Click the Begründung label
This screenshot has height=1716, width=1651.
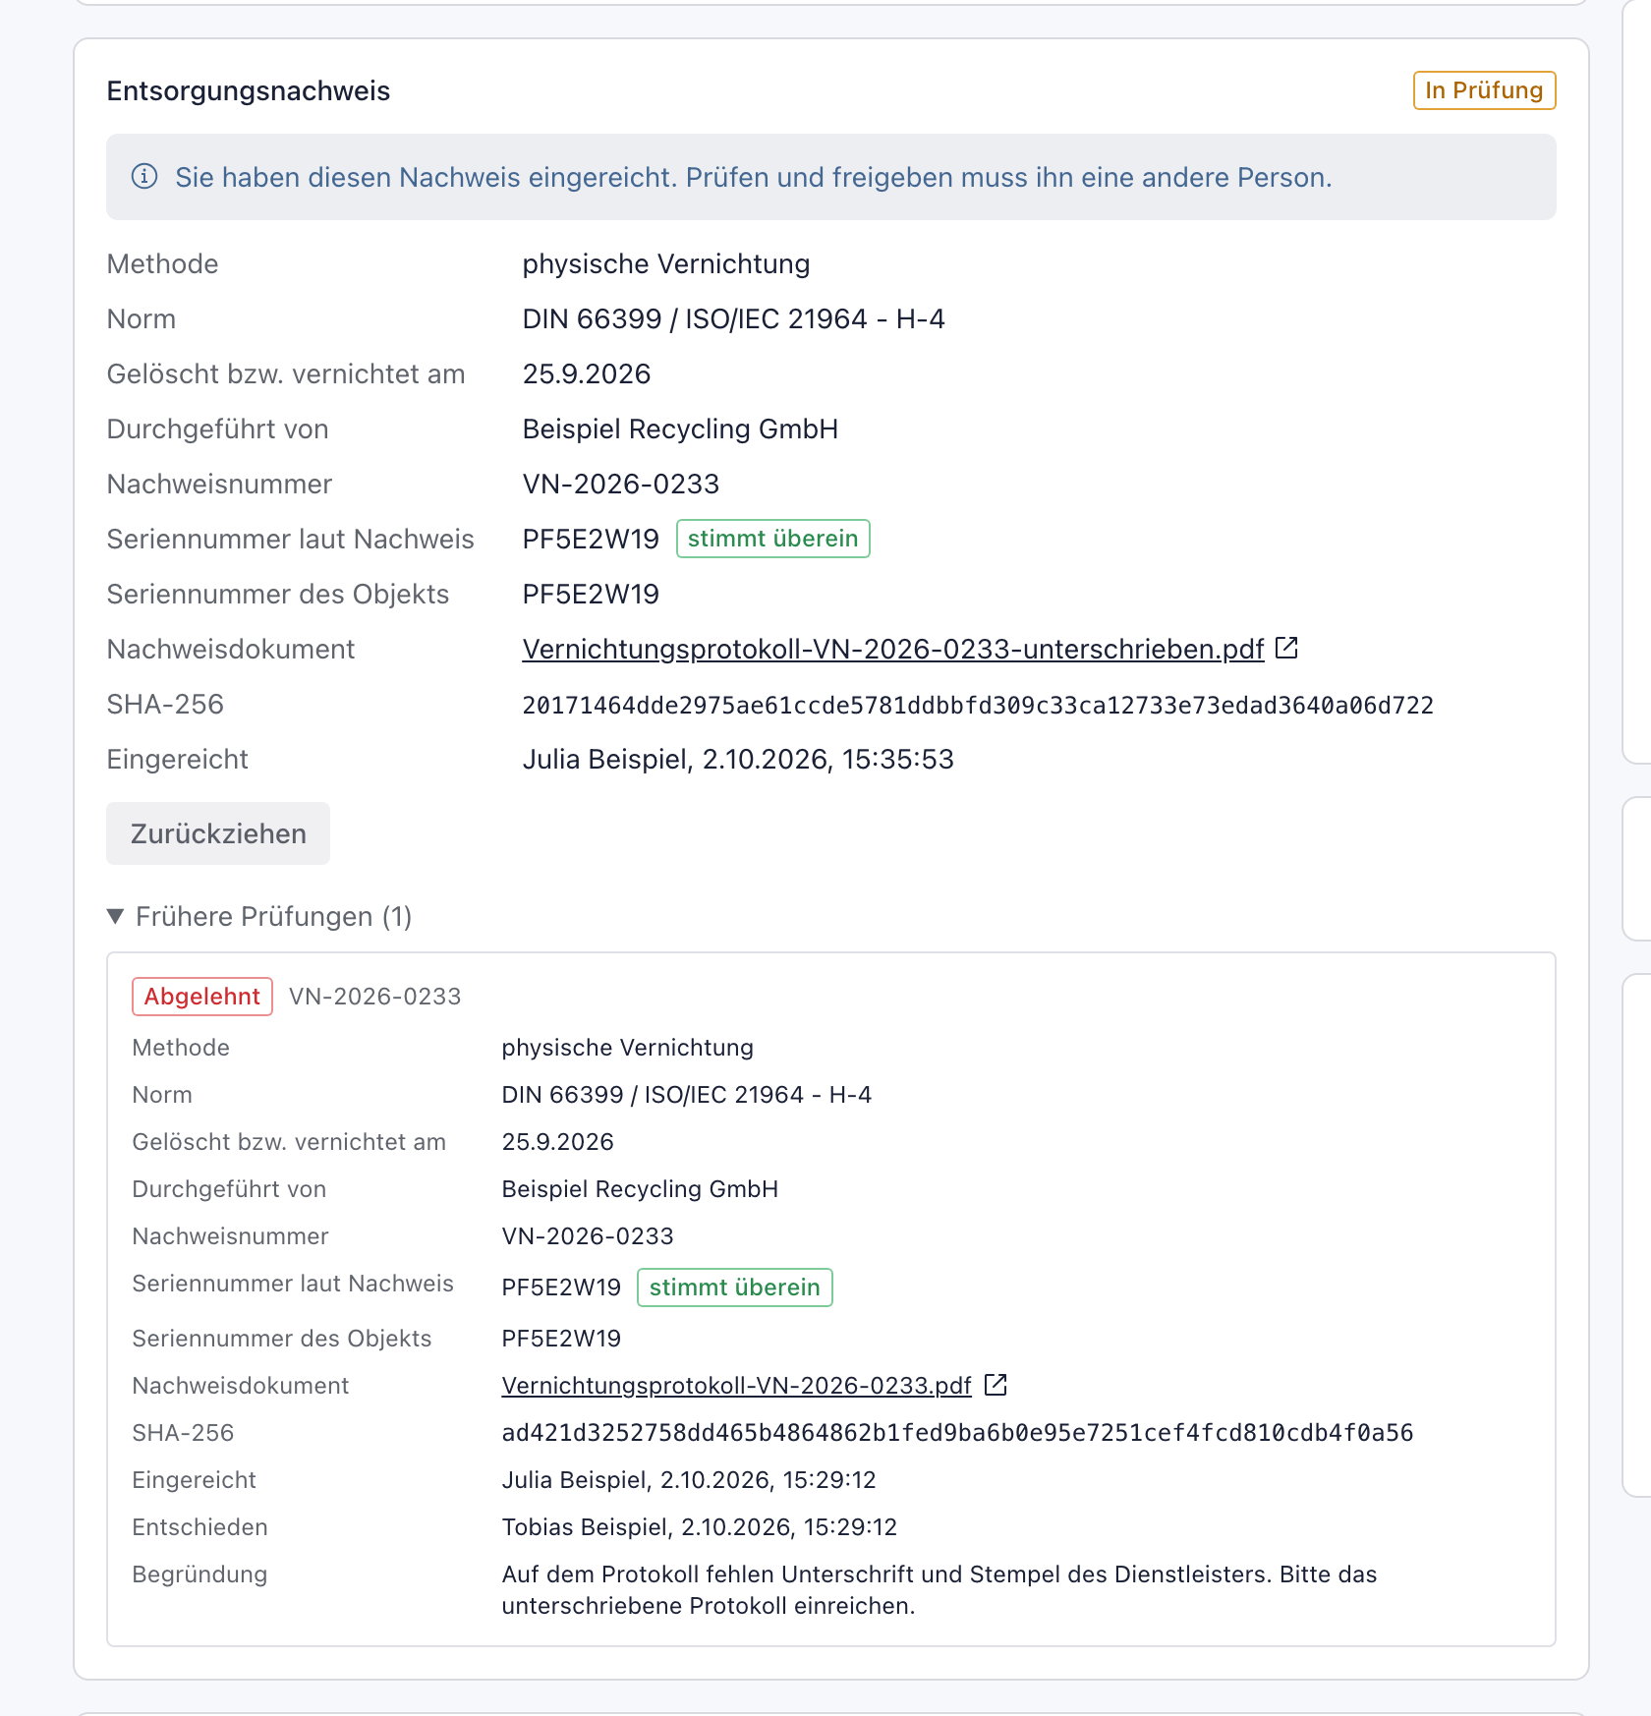point(199,1574)
